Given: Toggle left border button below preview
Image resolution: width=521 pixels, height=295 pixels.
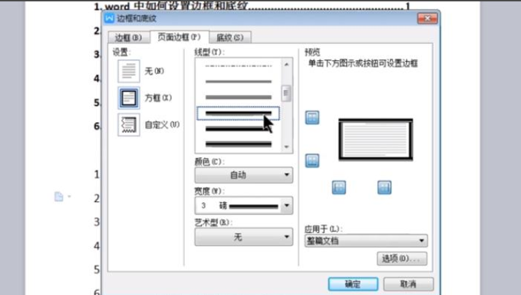Looking at the screenshot, I should point(339,188).
